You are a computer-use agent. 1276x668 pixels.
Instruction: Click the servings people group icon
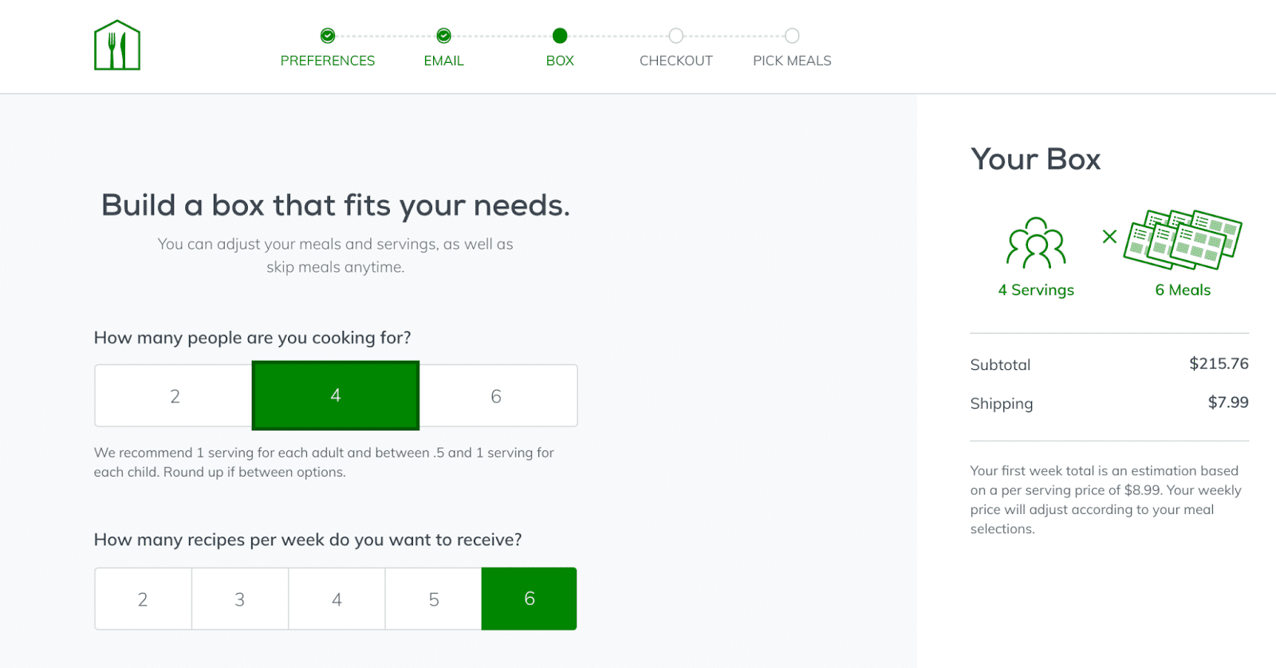(x=1036, y=243)
